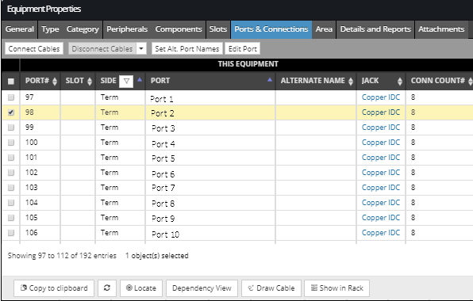Check the checkbox for port 101
This screenshot has width=473, height=301.
coord(11,158)
